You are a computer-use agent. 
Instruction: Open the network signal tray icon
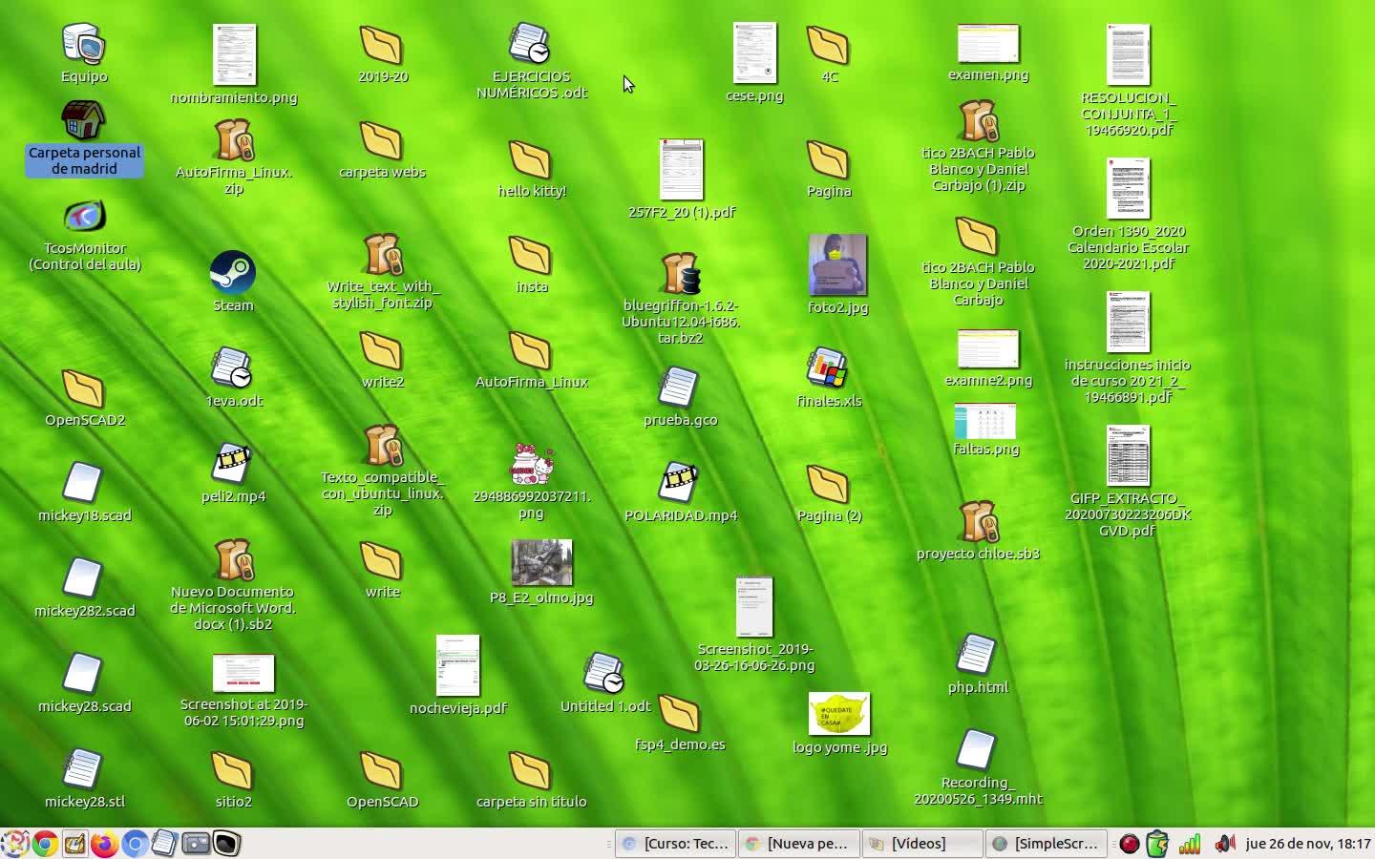[1190, 844]
